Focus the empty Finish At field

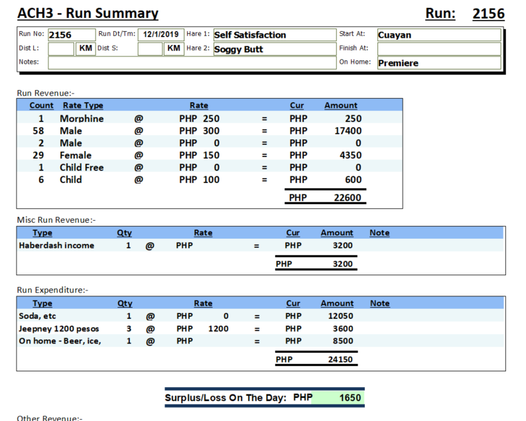[x=438, y=49]
